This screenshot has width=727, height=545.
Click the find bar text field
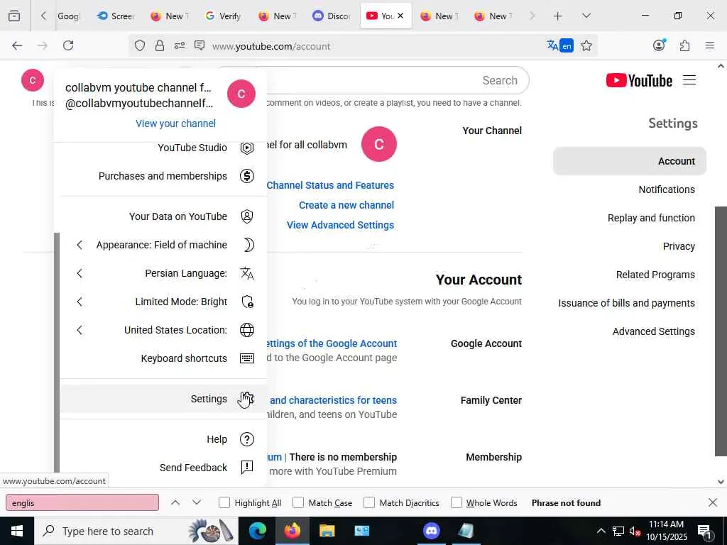82,502
